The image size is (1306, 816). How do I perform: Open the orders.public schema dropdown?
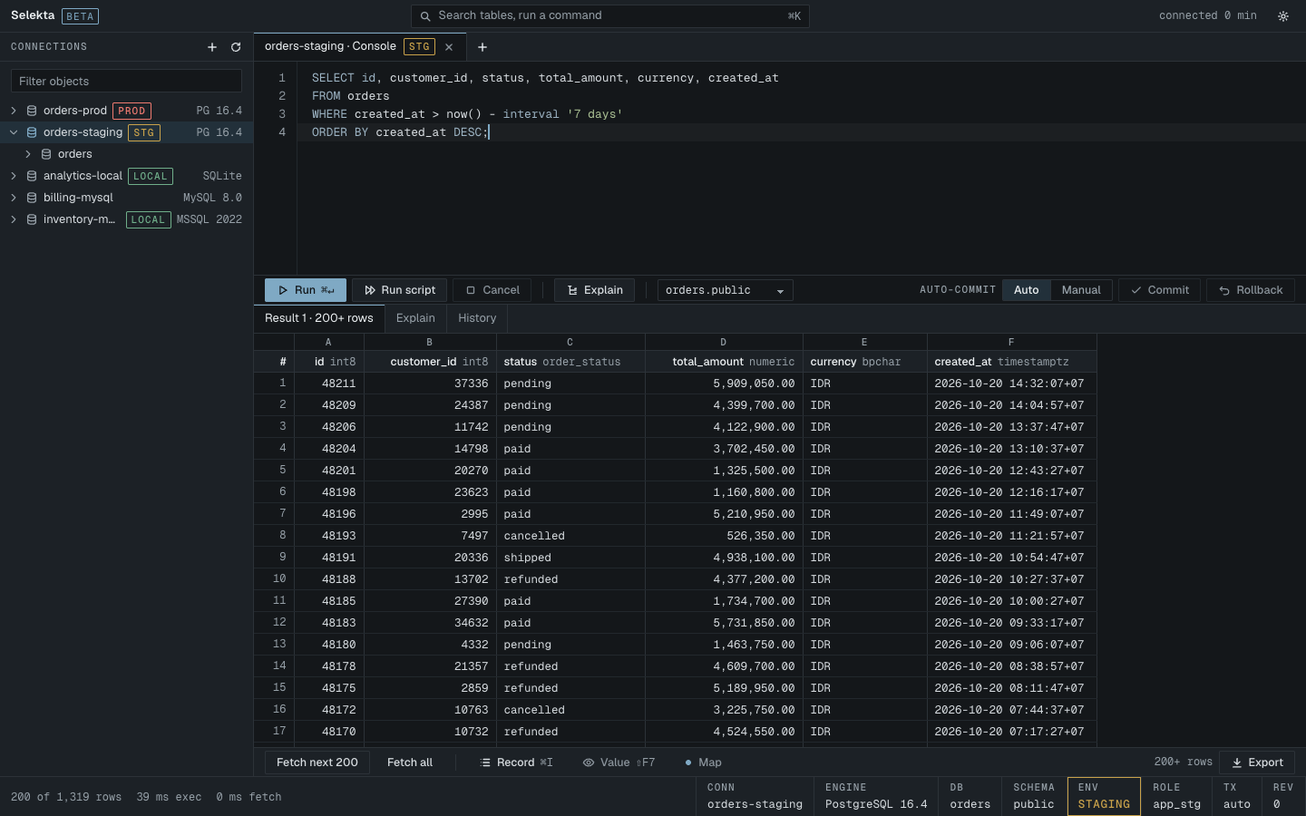(726, 290)
